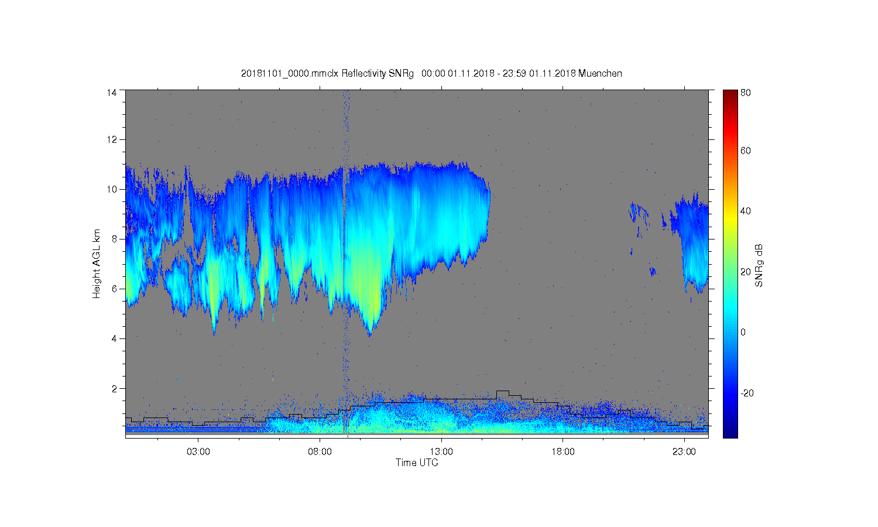Click the 08:00 time tick label
Viewport: 878px width, 527px height.
pyautogui.click(x=320, y=452)
